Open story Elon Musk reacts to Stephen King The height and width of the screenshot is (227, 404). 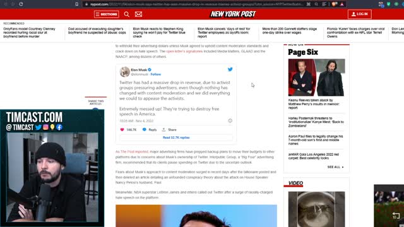(x=159, y=33)
